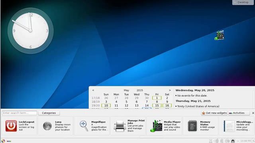
Task: Click the three-dots activity icon in panel
Action: tap(9, 141)
